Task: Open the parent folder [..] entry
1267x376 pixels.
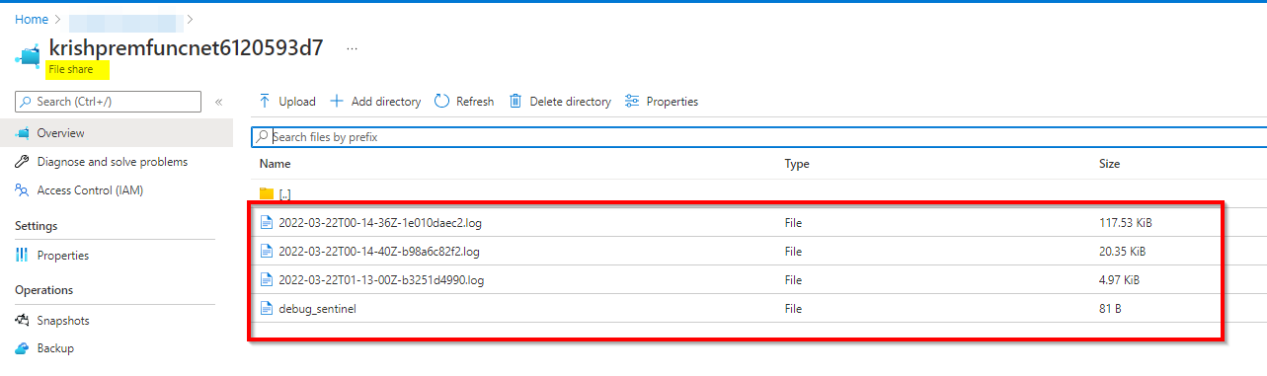Action: (284, 194)
